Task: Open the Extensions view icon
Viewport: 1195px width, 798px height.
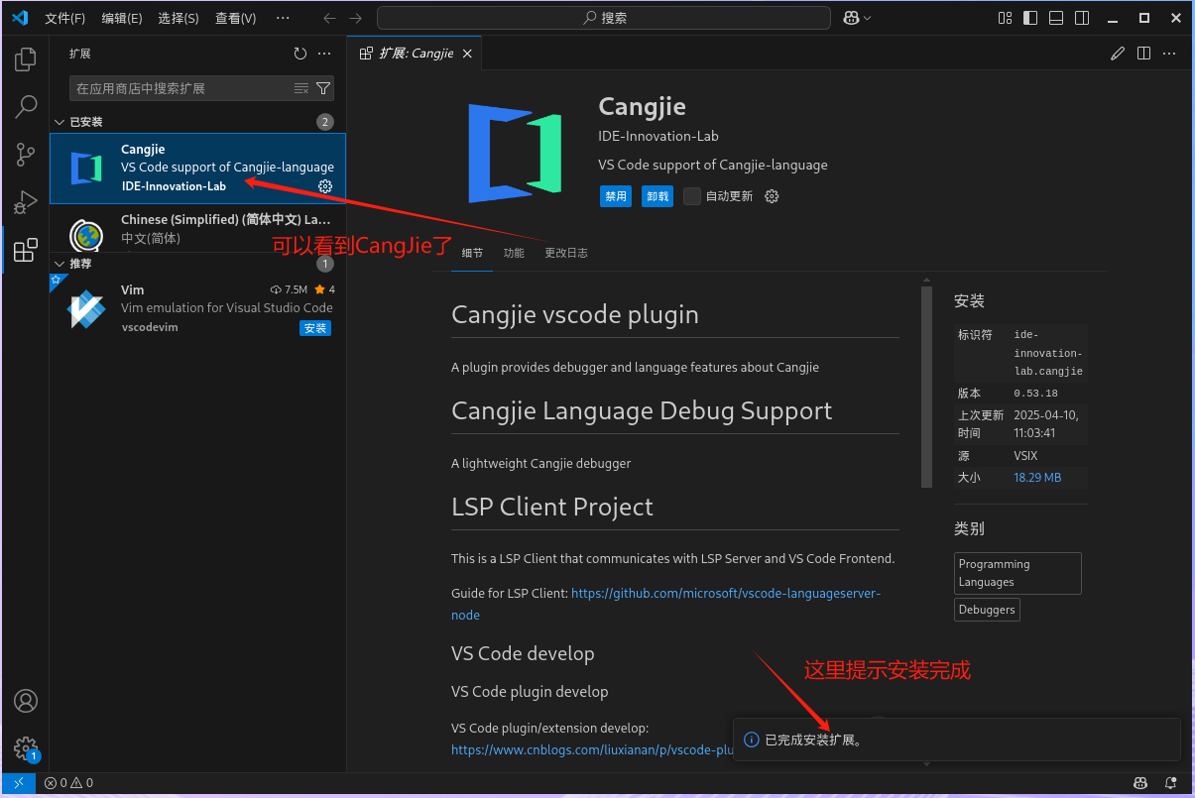Action: [x=26, y=251]
